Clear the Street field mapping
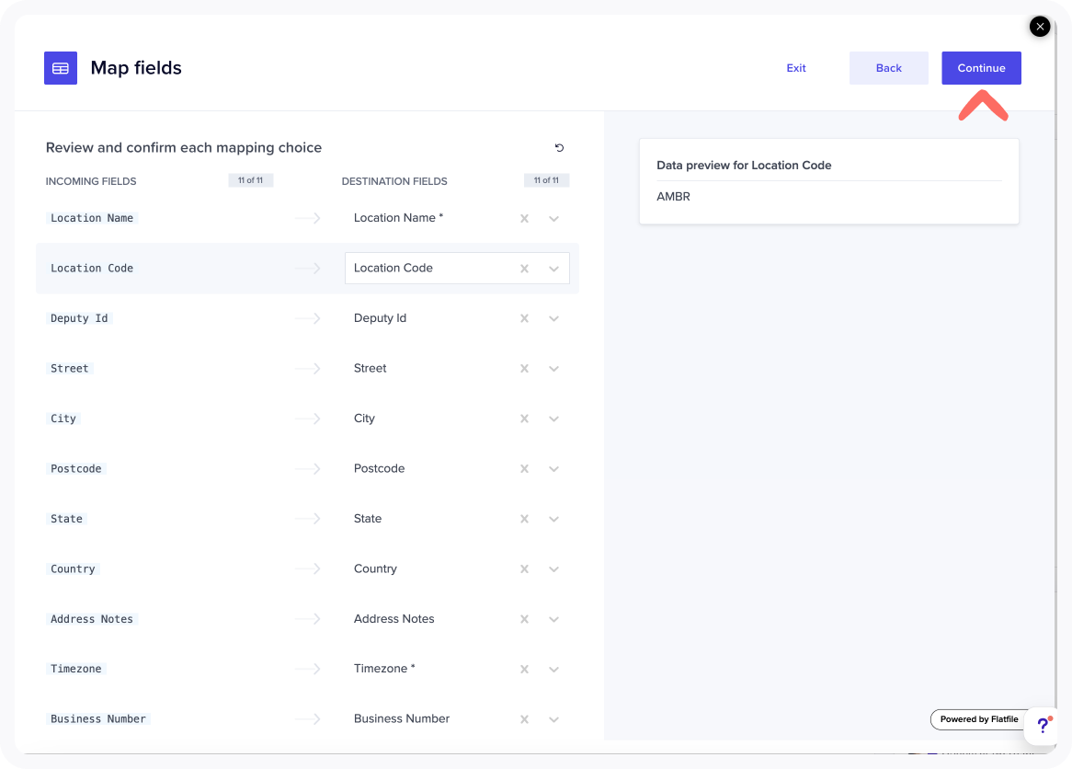The height and width of the screenshot is (769, 1072). pos(524,369)
